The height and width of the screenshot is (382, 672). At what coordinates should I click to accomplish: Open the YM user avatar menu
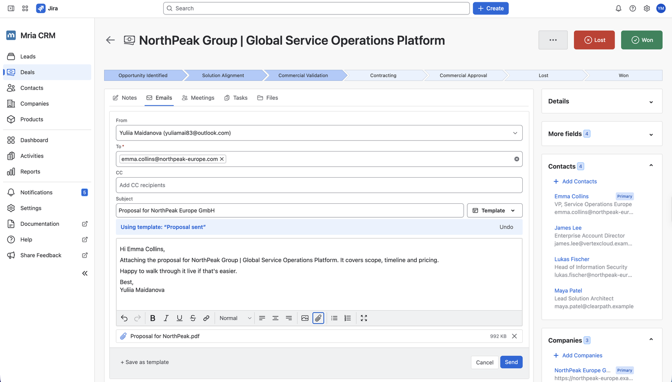[660, 8]
